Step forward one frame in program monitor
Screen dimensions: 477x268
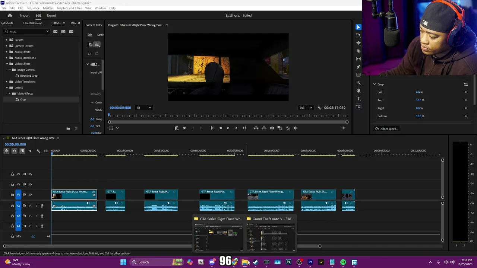coord(236,128)
